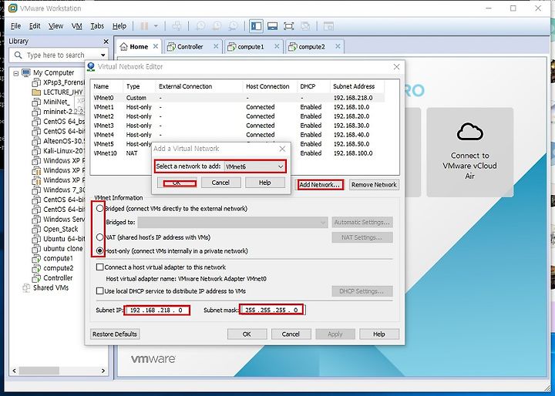
Task: Check Connect a host virtual adapter checkbox
Action: [99, 267]
